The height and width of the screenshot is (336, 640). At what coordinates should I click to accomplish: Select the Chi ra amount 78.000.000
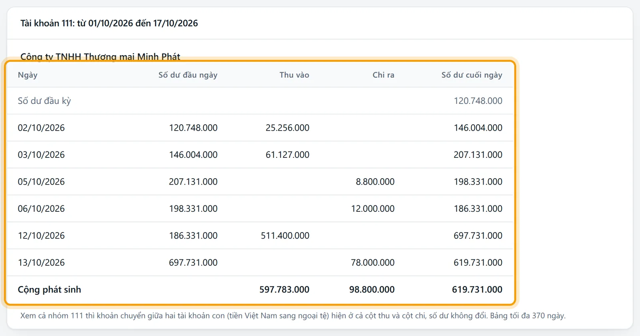coord(373,262)
